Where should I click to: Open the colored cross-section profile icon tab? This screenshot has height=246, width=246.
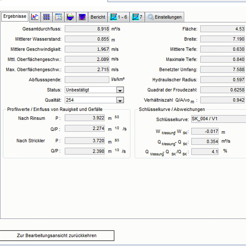[70, 17]
